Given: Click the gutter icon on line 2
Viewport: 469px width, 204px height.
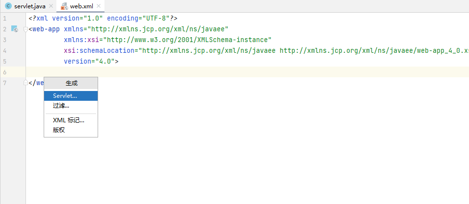Looking at the screenshot, I should 14,29.
